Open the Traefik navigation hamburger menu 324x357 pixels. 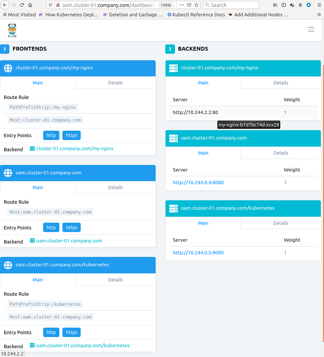311,29
